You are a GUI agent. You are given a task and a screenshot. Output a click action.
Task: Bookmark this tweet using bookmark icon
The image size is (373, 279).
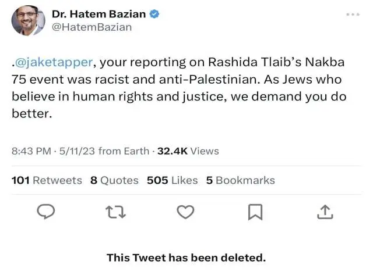[255, 212]
